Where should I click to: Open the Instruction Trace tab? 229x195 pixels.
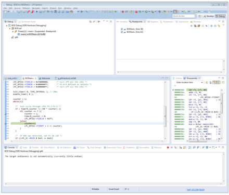coord(113,148)
